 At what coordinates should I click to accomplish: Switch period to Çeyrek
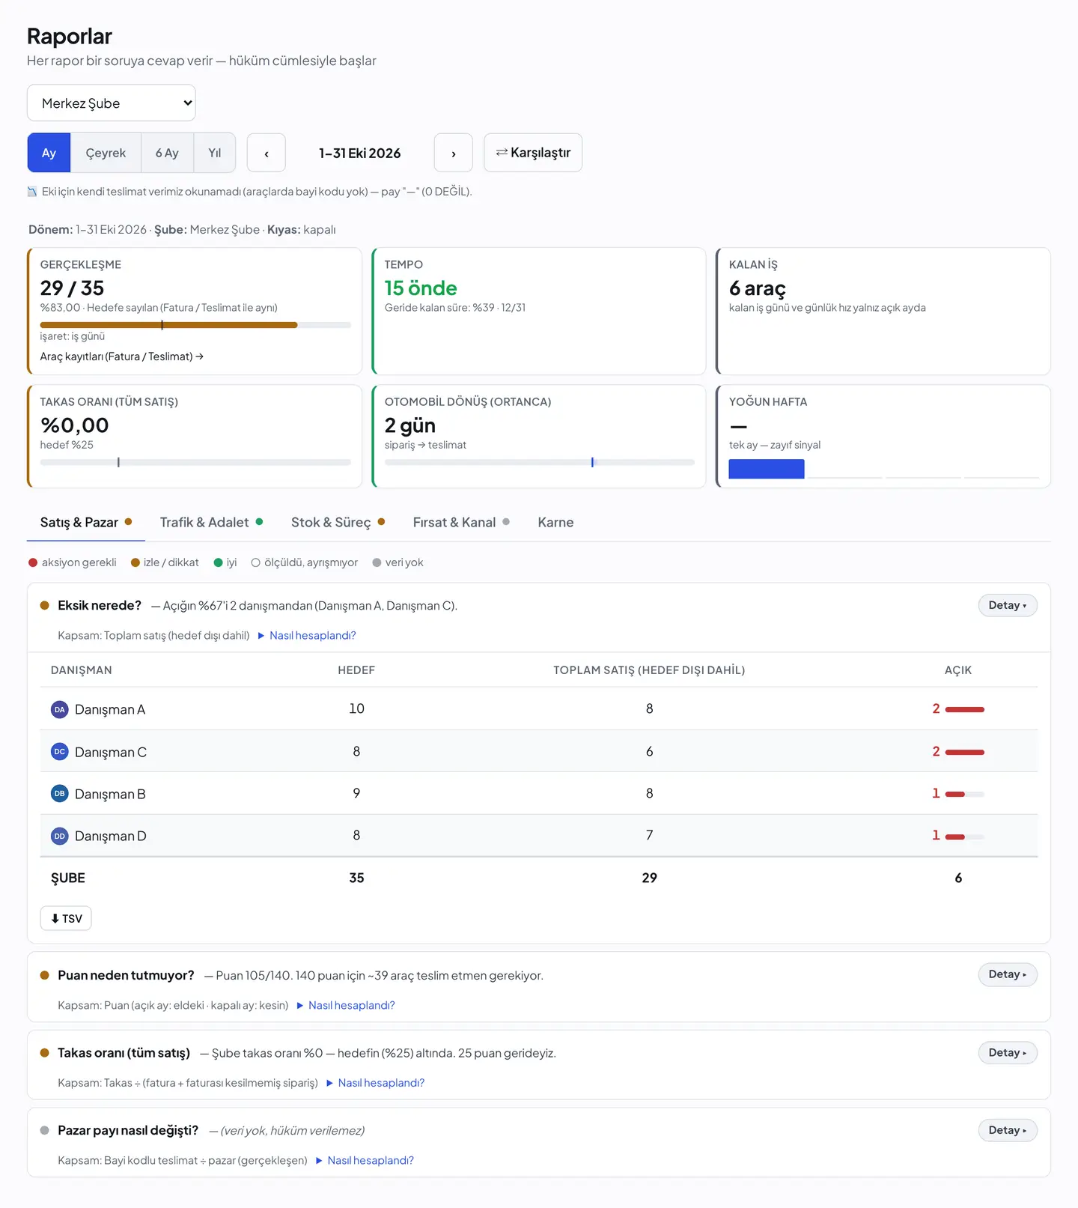pos(106,153)
